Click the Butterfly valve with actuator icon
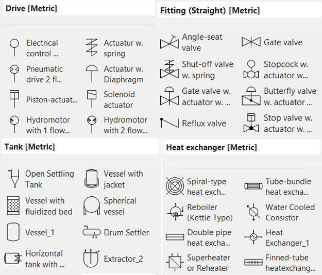The width and height of the screenshot is (322, 275). point(251,96)
